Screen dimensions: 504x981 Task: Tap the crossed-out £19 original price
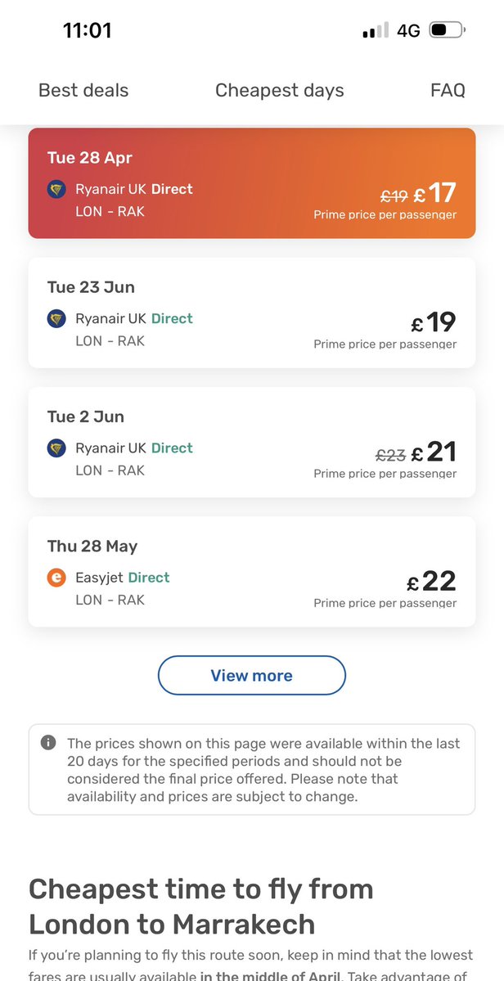394,196
